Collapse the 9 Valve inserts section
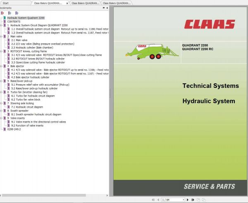Image resolution: width=248 pixels, height=203 pixels. click(1, 118)
